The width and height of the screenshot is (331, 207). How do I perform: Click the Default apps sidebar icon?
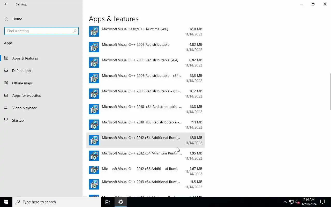[6, 71]
